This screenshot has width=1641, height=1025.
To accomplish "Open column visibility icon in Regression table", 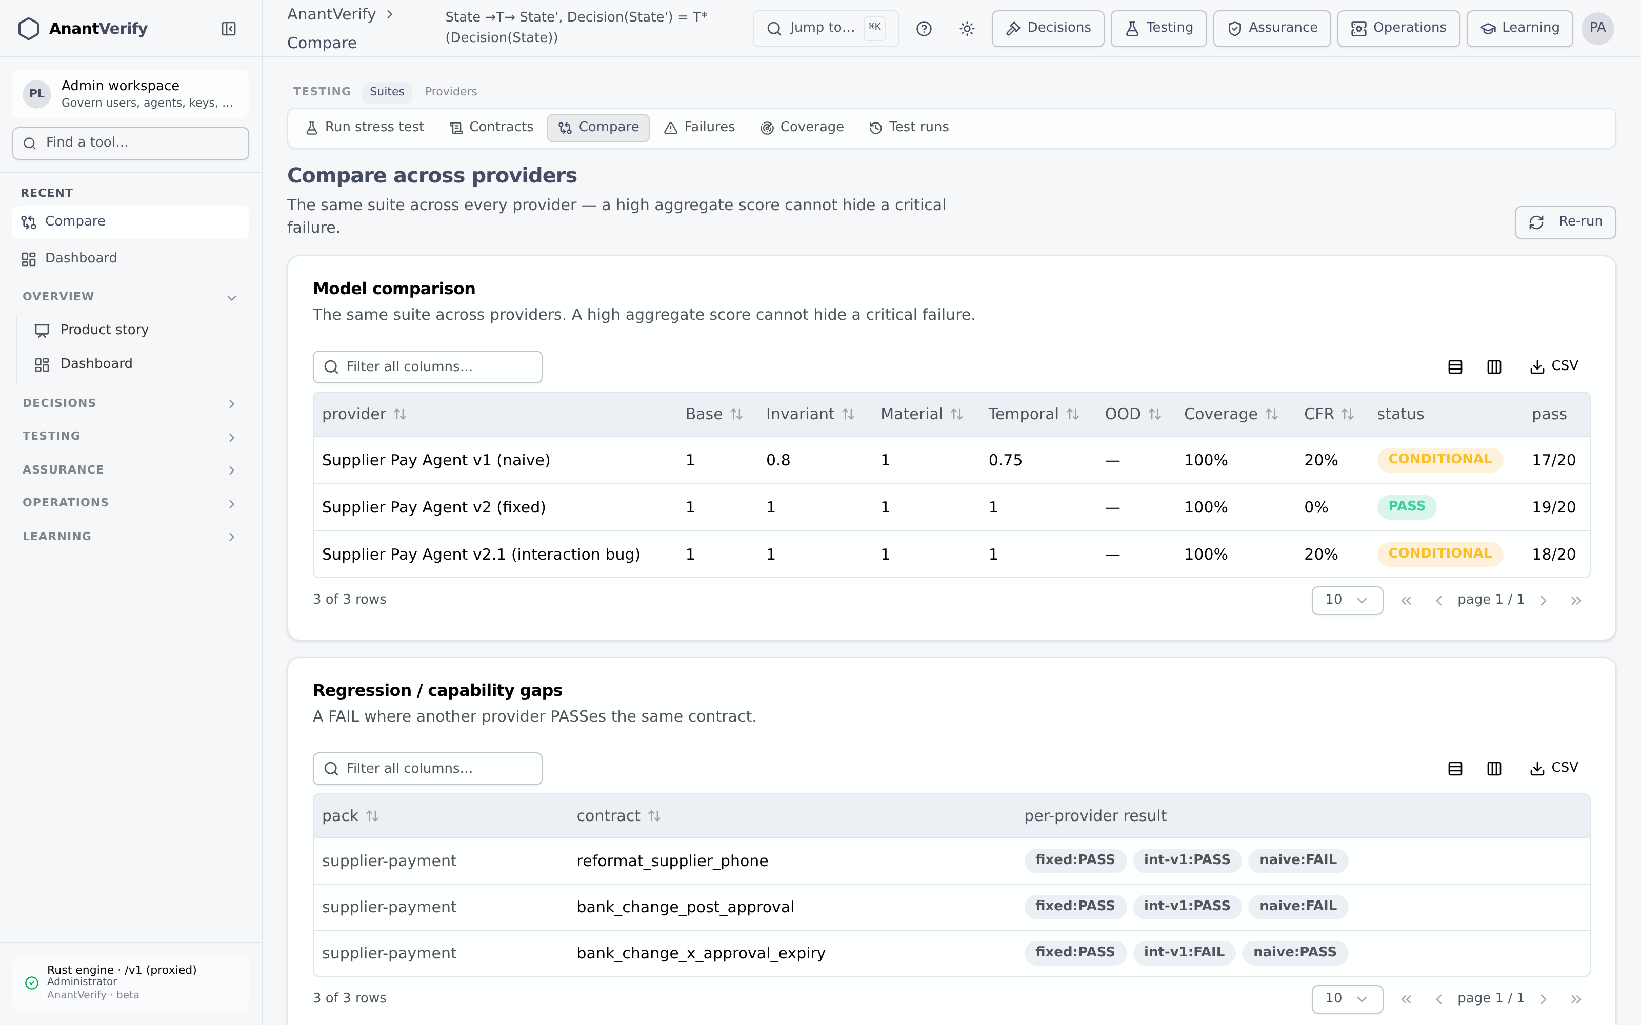I will 1494,769.
